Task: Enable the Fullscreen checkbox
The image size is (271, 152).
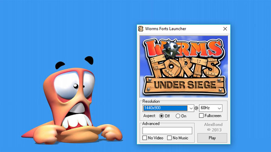Action: pyautogui.click(x=201, y=116)
